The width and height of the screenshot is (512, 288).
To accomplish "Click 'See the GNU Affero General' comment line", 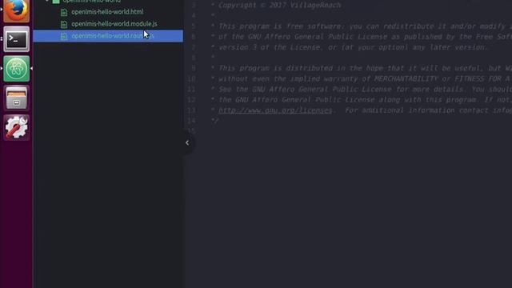I will tap(361, 89).
